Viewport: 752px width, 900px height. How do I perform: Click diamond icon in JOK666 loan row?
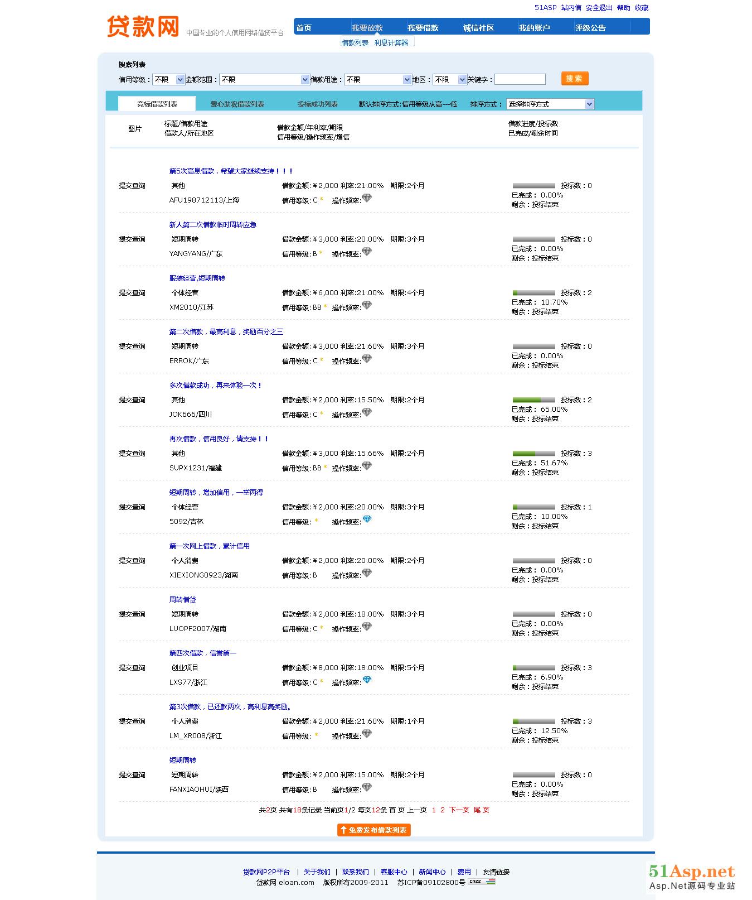pos(367,412)
